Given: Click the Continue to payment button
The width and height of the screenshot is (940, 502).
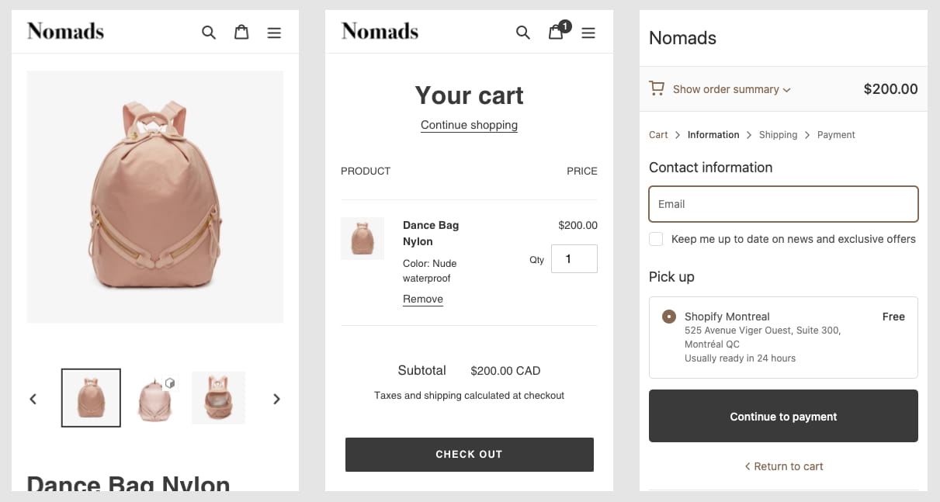Looking at the screenshot, I should [x=782, y=416].
